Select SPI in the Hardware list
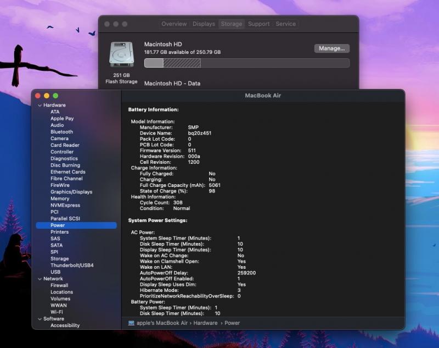 54,252
